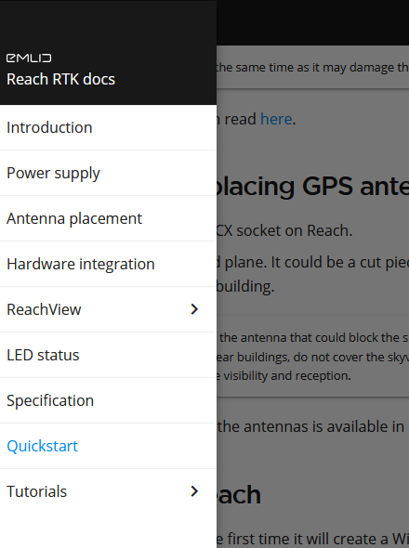The height and width of the screenshot is (548, 409).
Task: Click the Reach RTK docs title
Action: pos(60,79)
